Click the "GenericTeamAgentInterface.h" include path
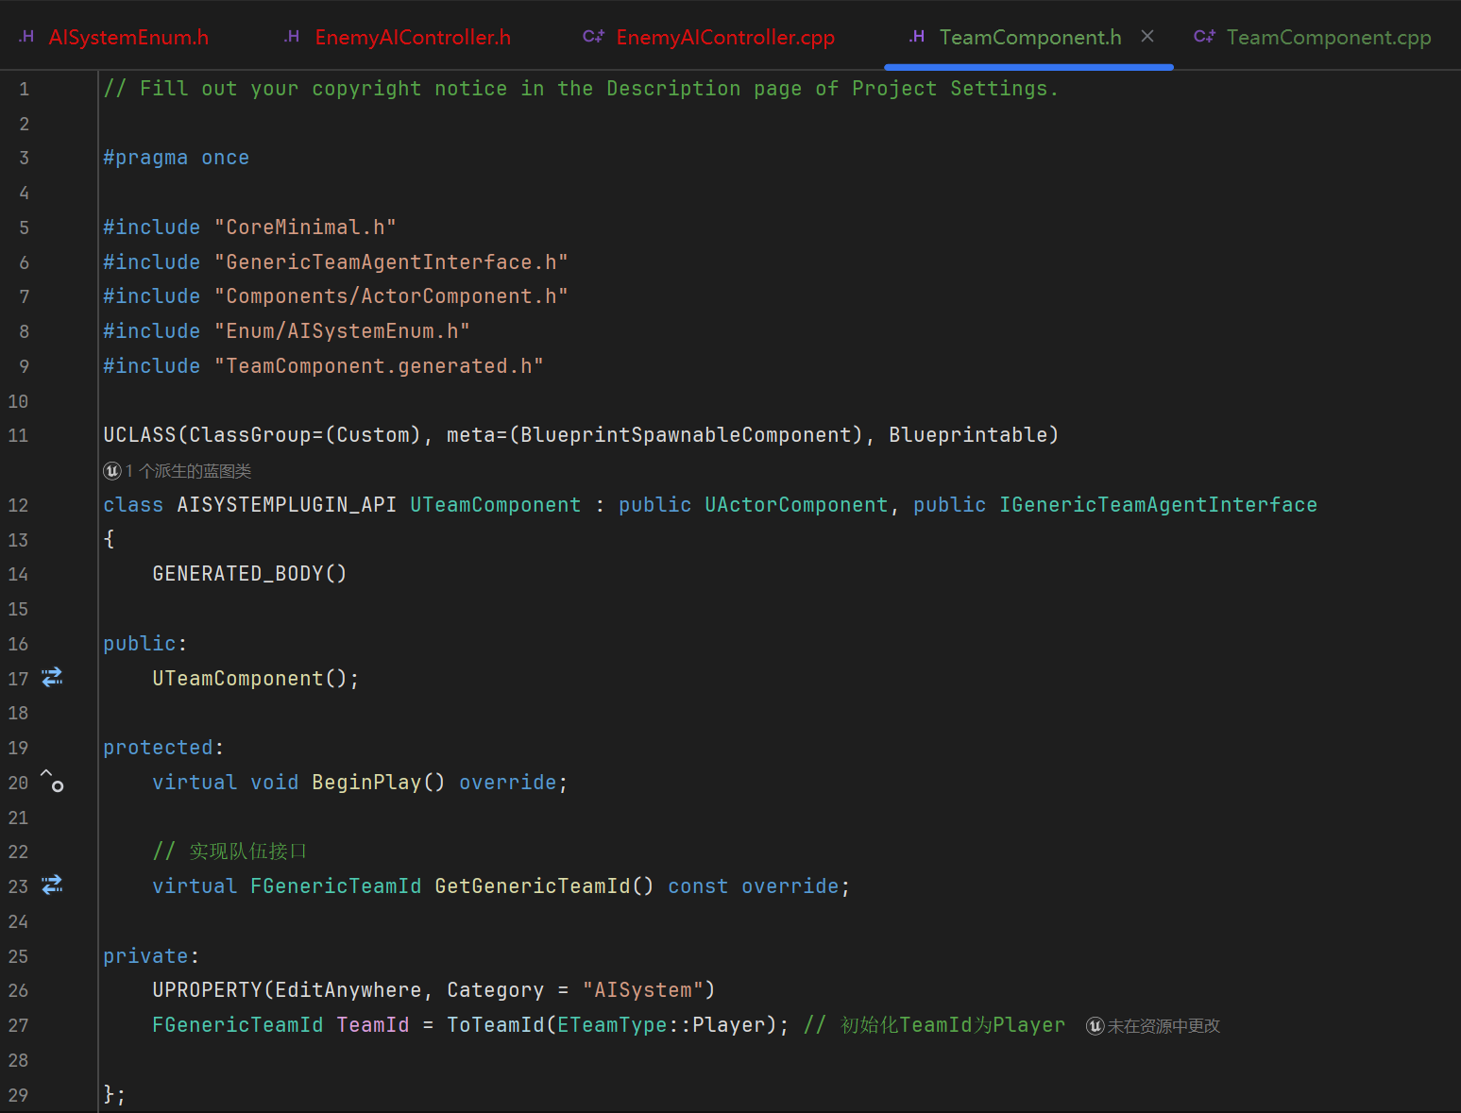The height and width of the screenshot is (1113, 1461). point(391,262)
